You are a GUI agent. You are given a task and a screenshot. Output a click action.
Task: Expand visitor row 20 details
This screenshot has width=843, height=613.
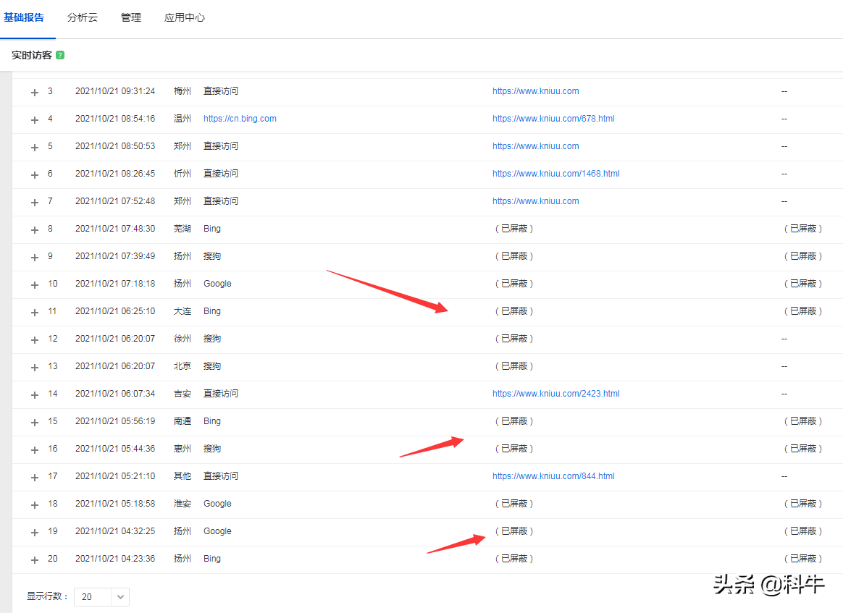35,560
